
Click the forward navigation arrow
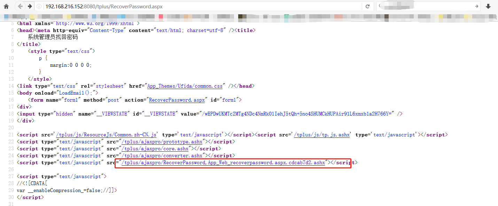[x=30, y=6]
